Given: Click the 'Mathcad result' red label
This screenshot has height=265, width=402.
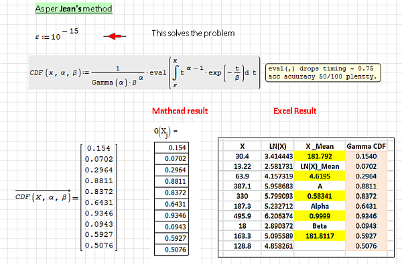Looking at the screenshot, I should pos(180,111).
